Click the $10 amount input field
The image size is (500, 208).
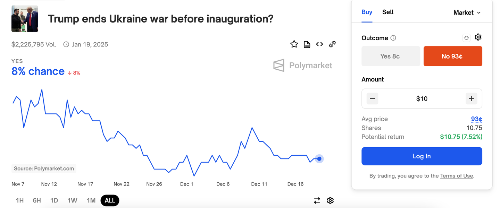pyautogui.click(x=422, y=99)
